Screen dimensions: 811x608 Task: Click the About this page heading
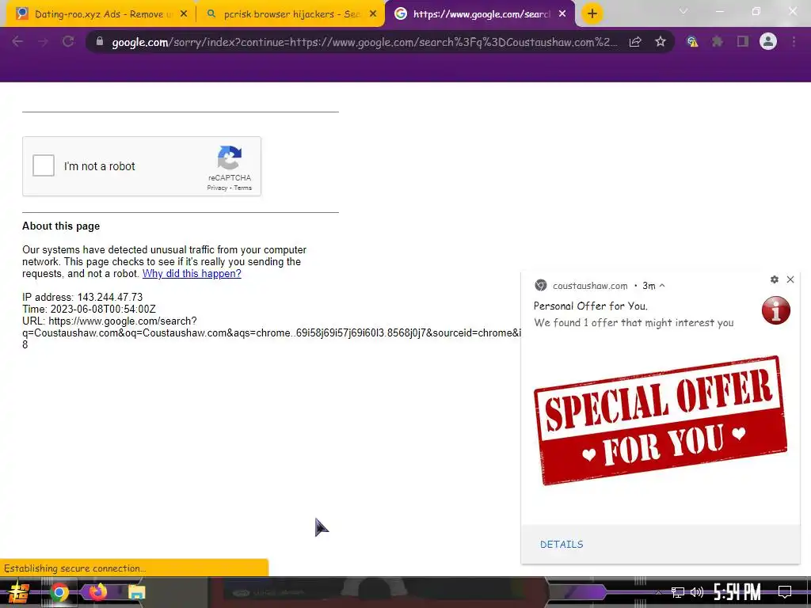click(61, 226)
